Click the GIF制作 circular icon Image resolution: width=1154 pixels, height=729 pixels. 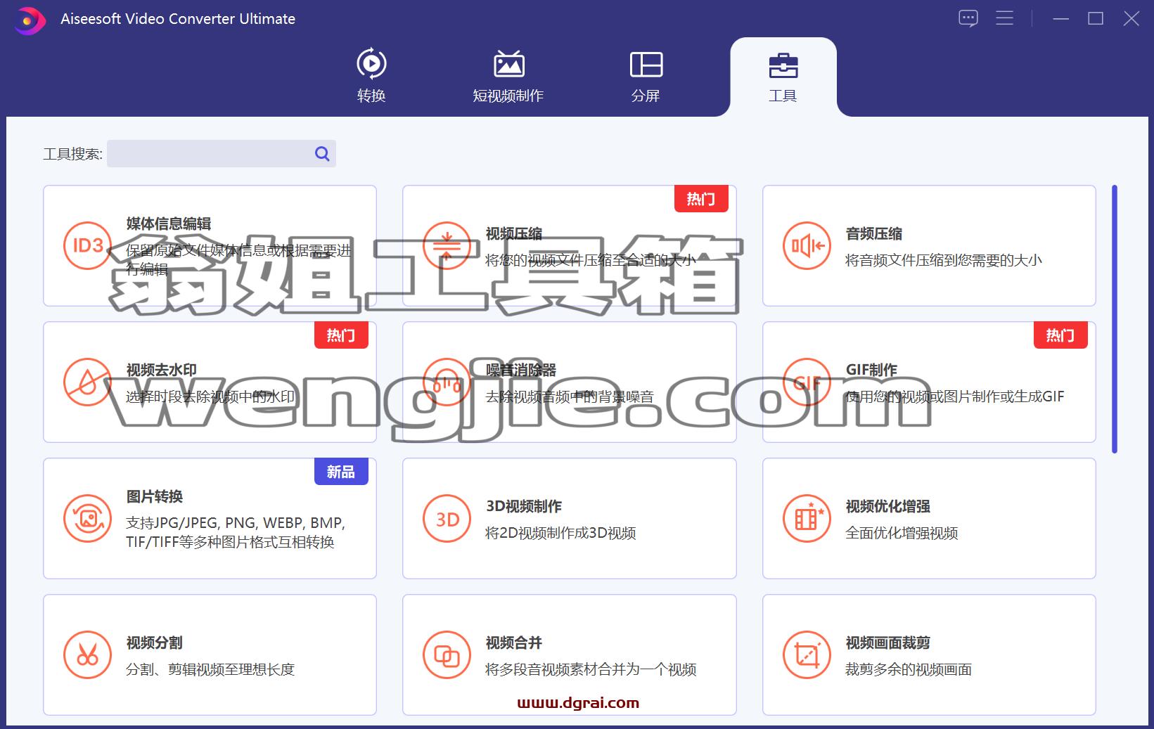[x=807, y=382]
